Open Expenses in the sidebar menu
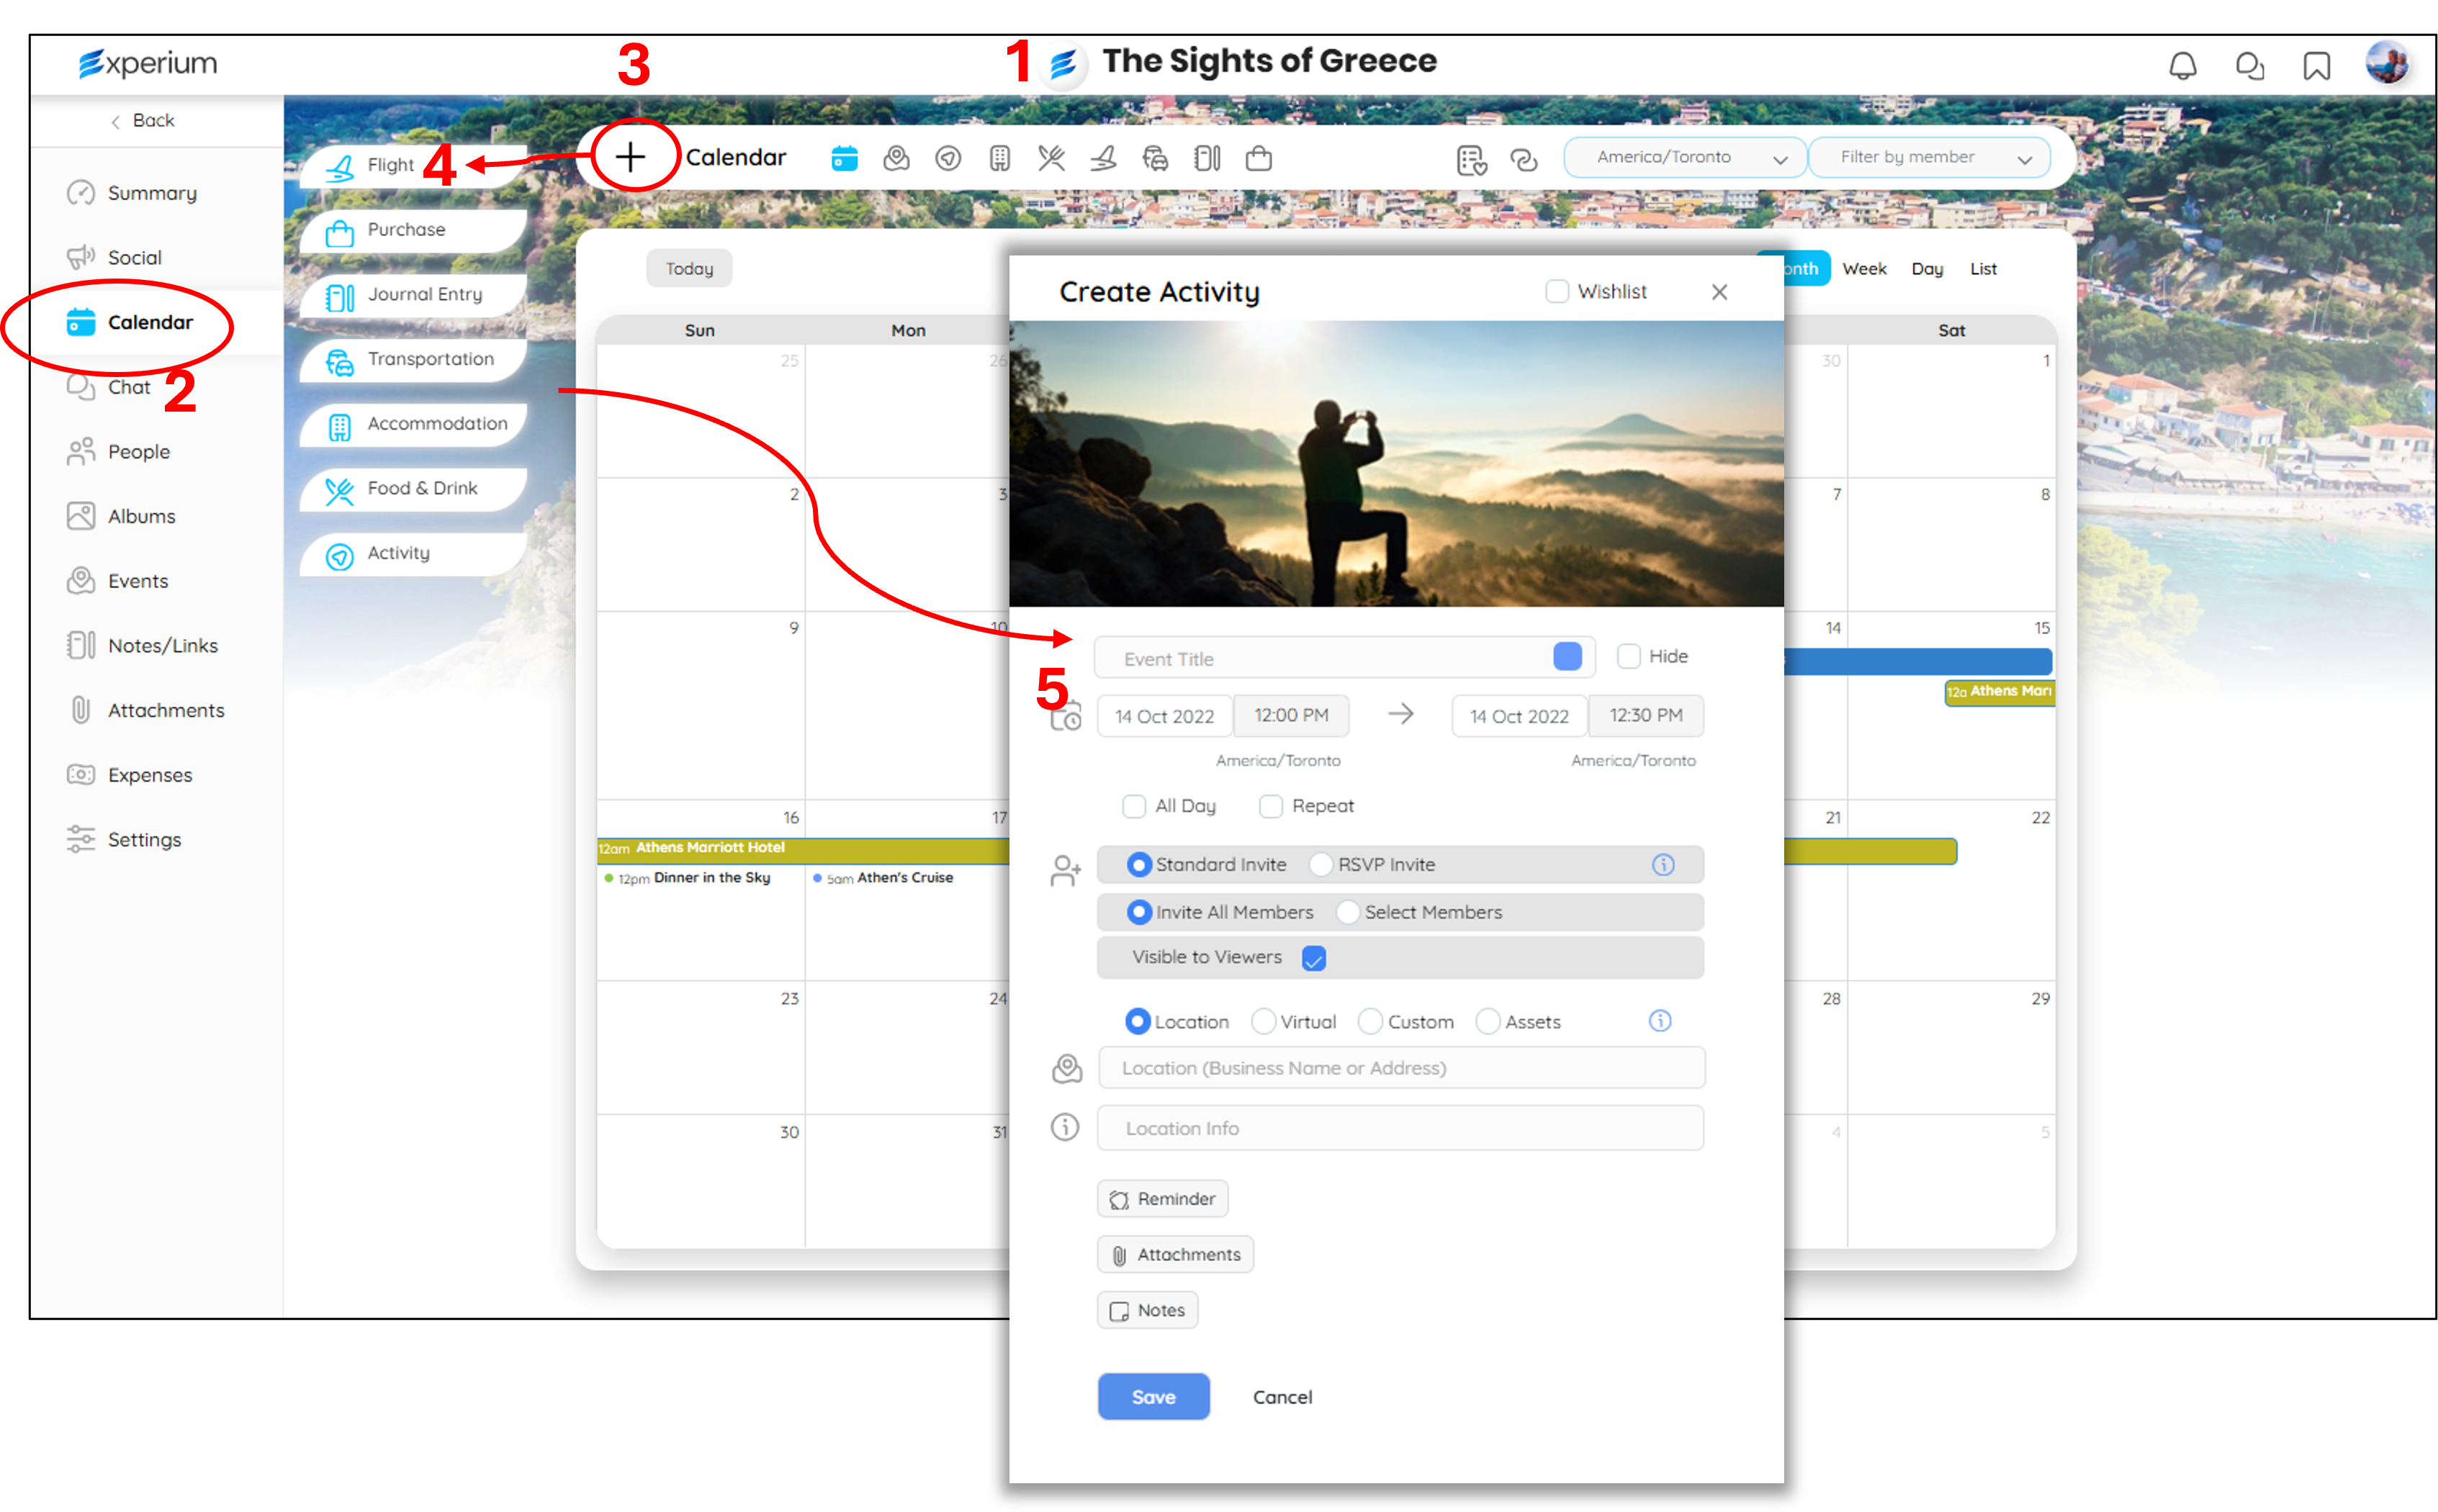 (x=150, y=775)
